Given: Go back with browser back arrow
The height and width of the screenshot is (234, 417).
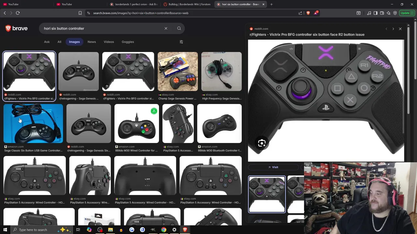Looking at the screenshot, I should (5, 13).
